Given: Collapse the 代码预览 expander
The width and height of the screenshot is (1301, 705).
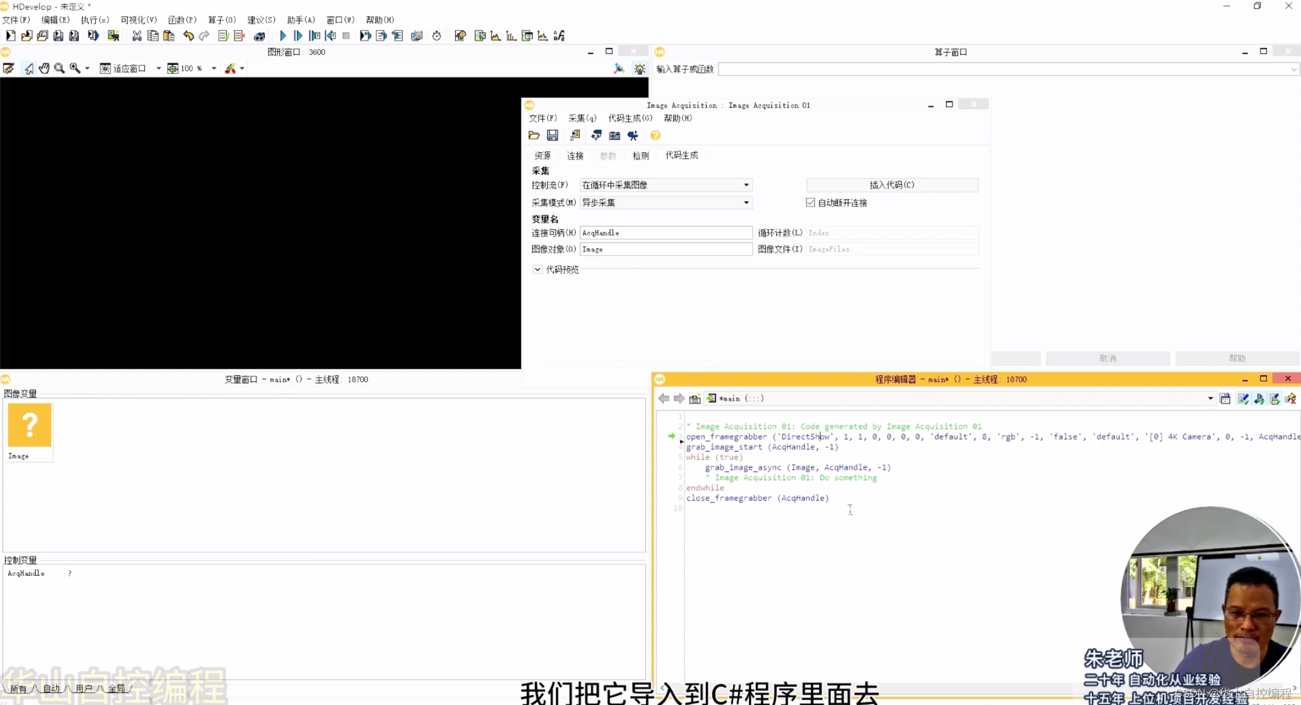Looking at the screenshot, I should coord(537,269).
